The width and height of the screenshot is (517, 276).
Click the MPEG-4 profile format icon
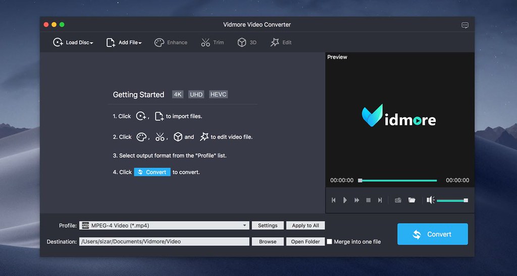85,226
